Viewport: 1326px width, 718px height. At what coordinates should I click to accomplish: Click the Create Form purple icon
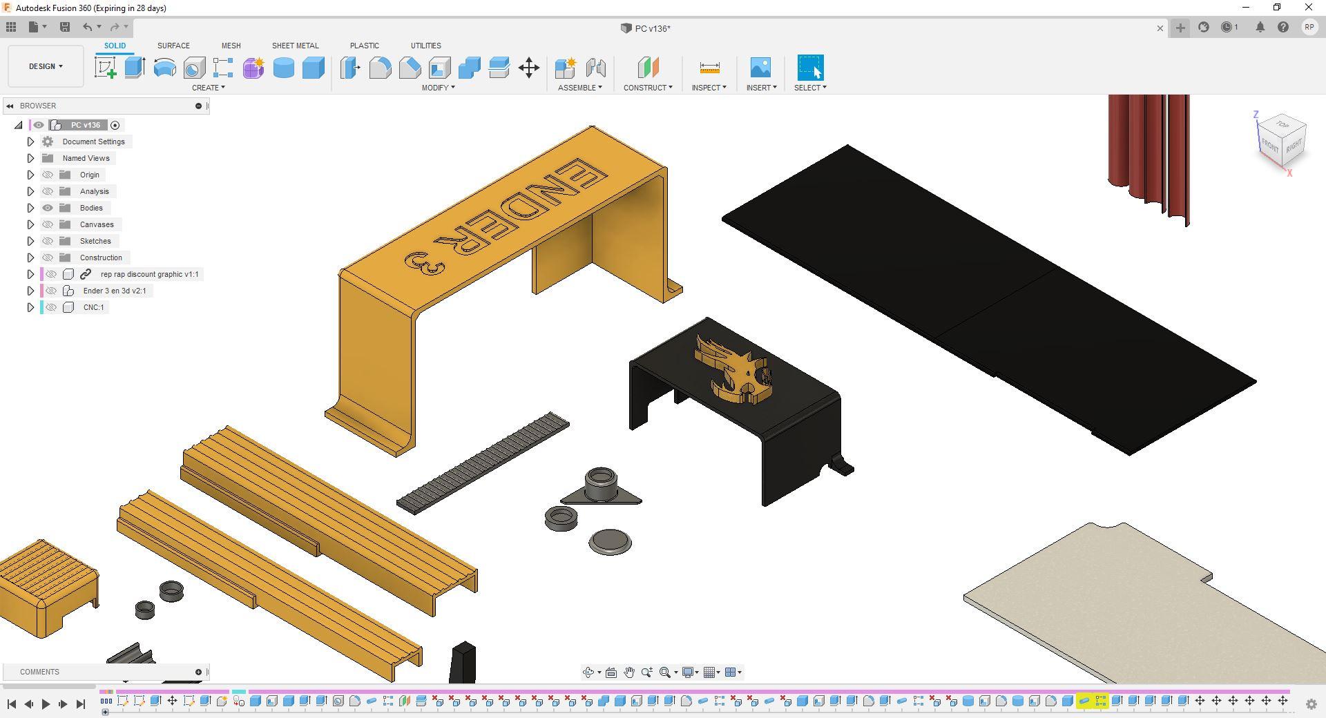[253, 68]
